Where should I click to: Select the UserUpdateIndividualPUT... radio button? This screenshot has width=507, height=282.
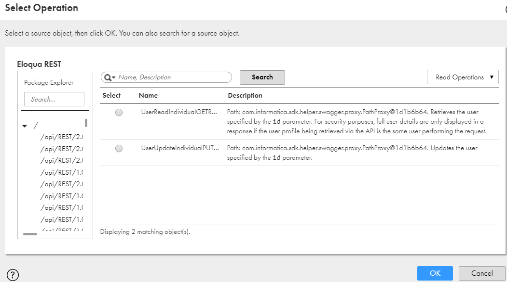119,148
